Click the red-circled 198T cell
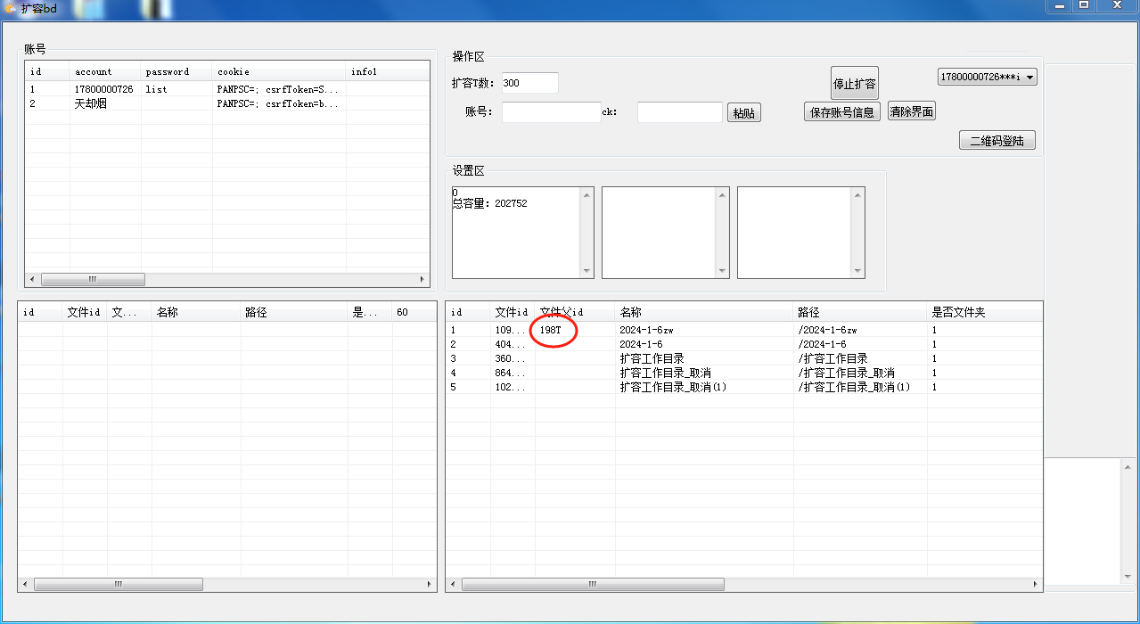Viewport: 1140px width, 624px height. pyautogui.click(x=553, y=330)
